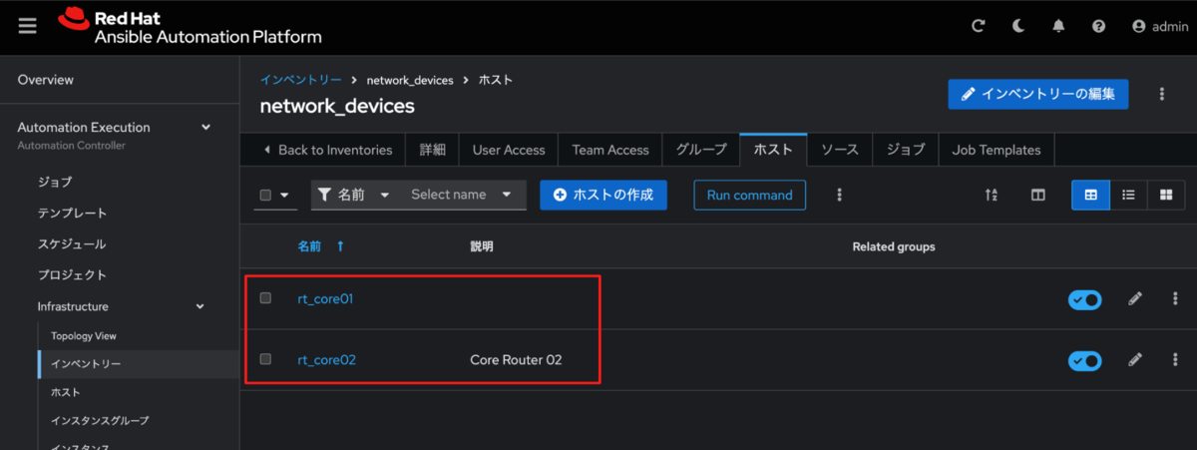Open the hamburger navigation menu
The image size is (1197, 450).
pyautogui.click(x=27, y=27)
